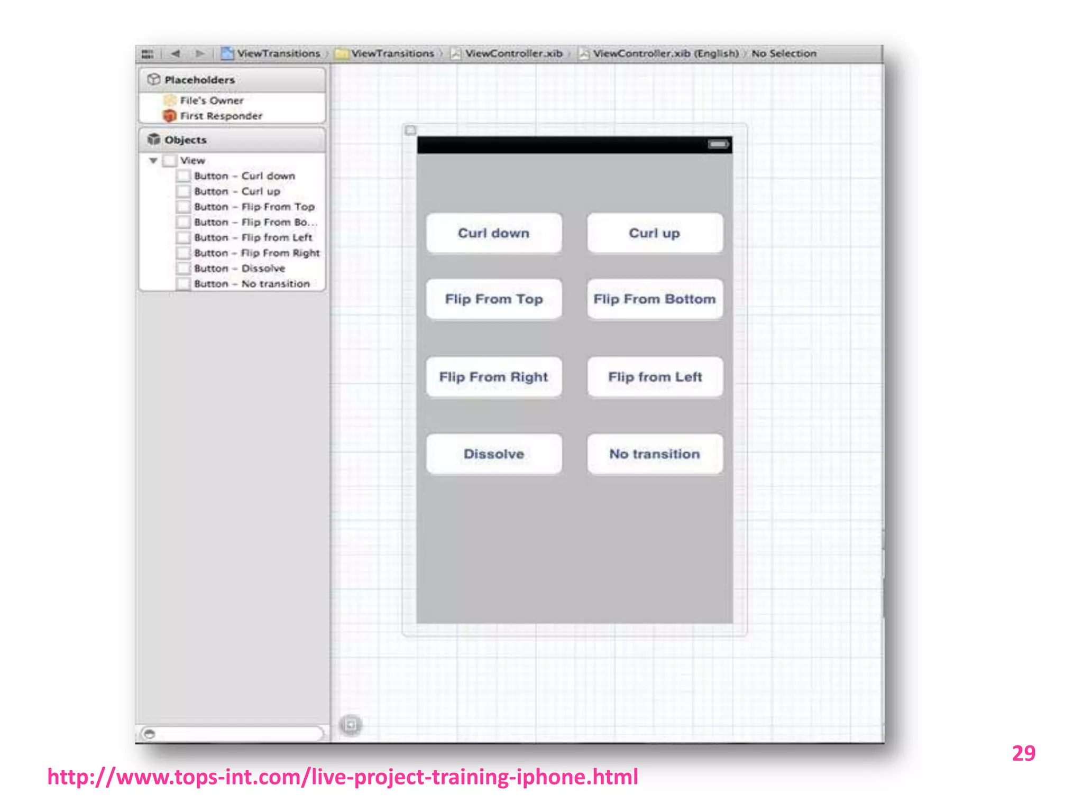Click the ViewController.xib (English) file icon
The image size is (1083, 812).
point(583,54)
